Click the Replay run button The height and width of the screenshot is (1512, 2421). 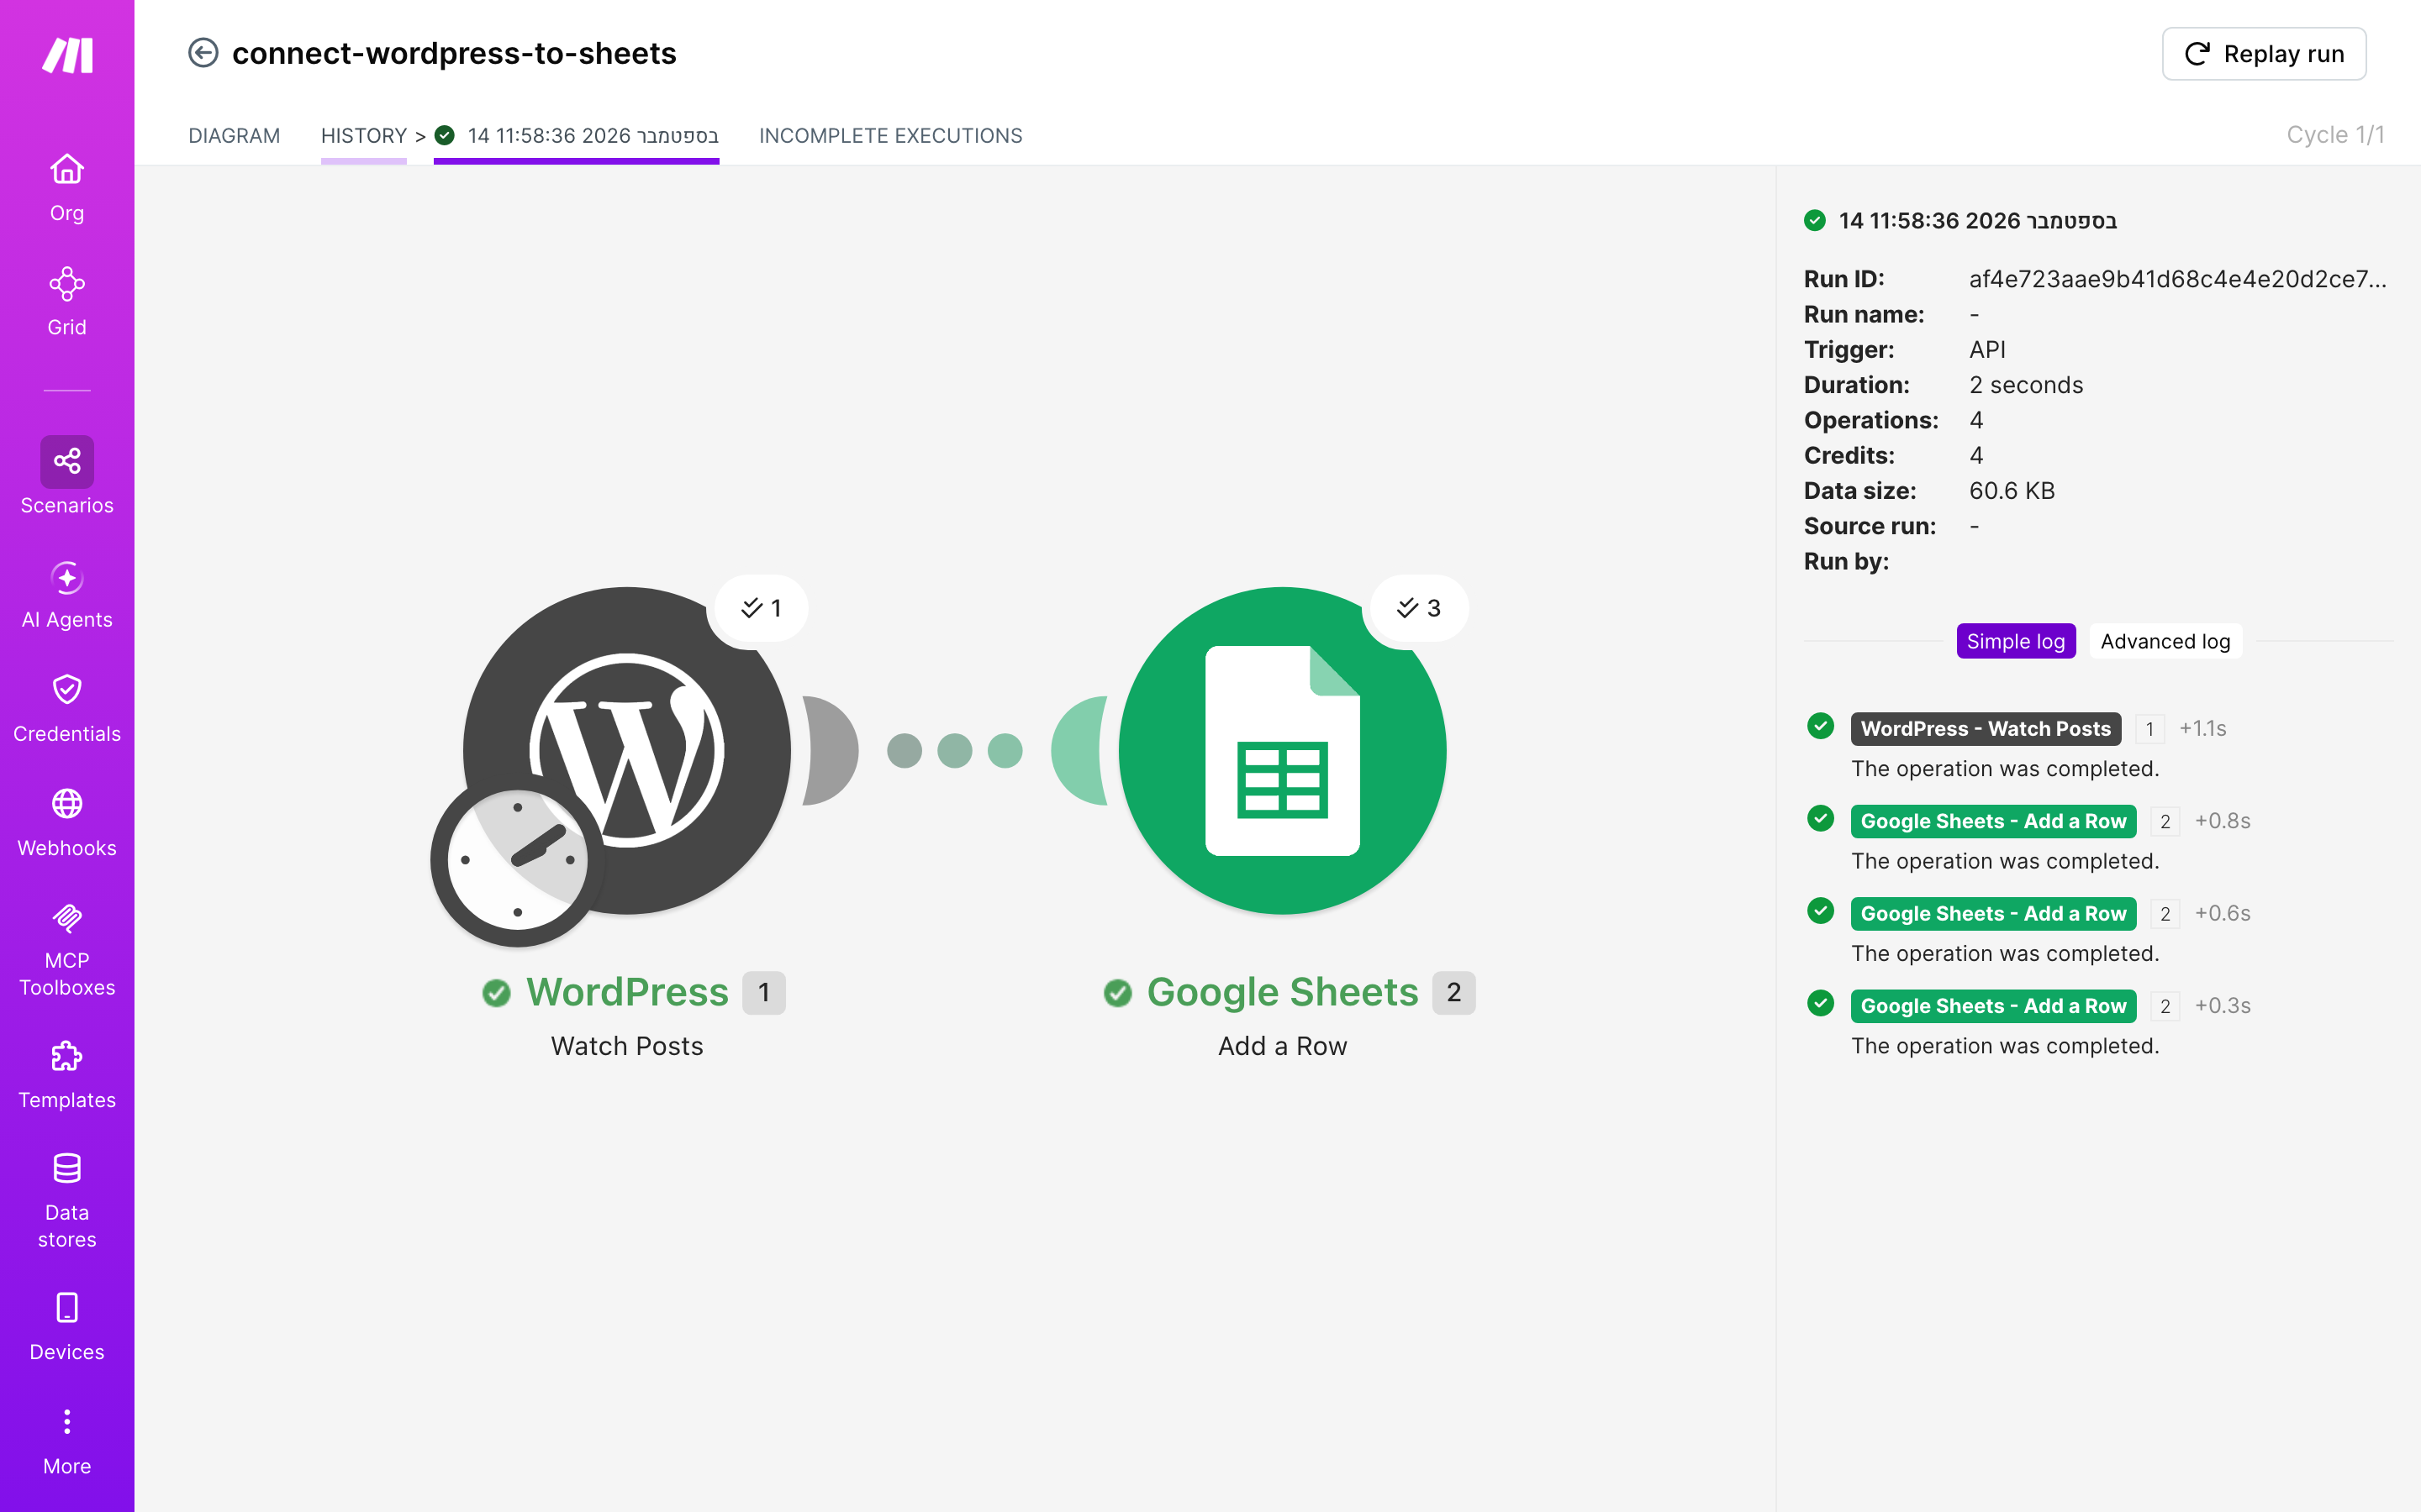(x=2264, y=54)
